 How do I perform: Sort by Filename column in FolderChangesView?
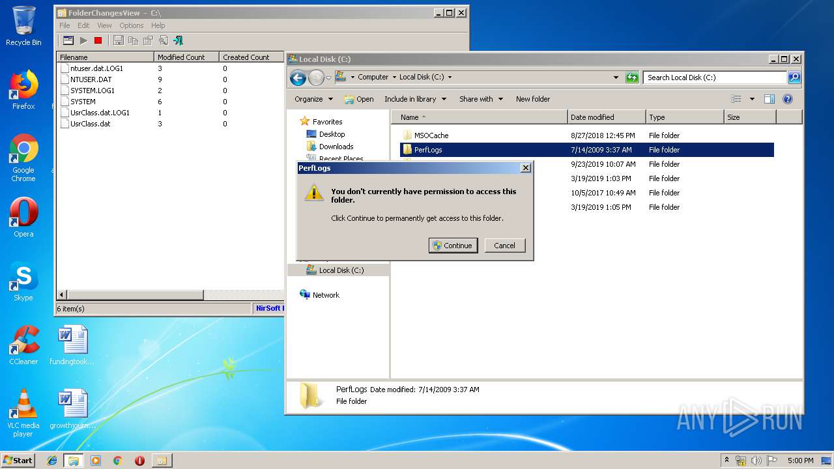click(105, 57)
